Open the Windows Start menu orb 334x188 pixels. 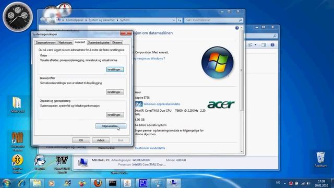click(6, 183)
